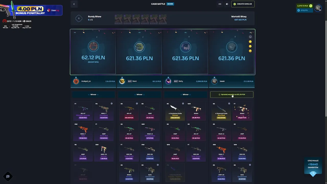Click the Winner label under ArokysJ_cz
The image size is (327, 184).
(93, 95)
